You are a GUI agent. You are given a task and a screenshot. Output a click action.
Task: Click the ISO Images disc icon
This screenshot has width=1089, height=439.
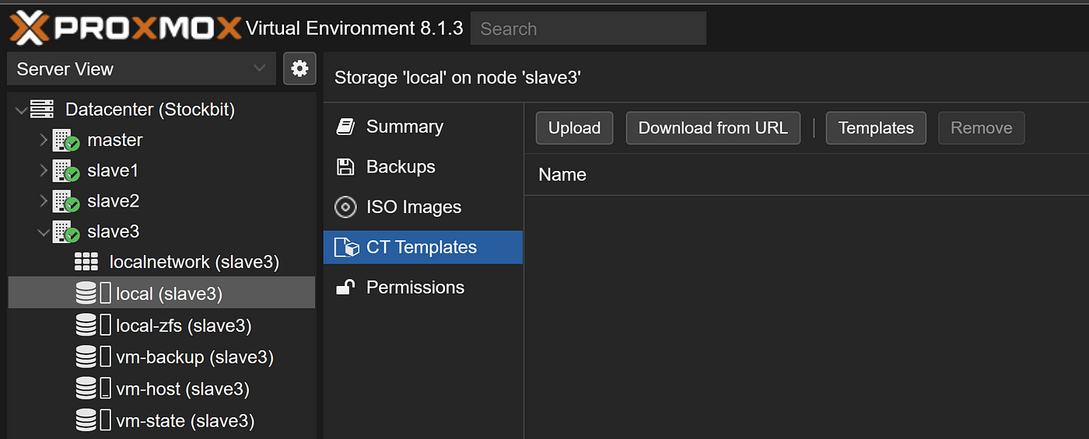pos(345,207)
